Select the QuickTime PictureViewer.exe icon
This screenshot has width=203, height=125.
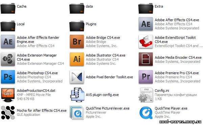click(76, 112)
